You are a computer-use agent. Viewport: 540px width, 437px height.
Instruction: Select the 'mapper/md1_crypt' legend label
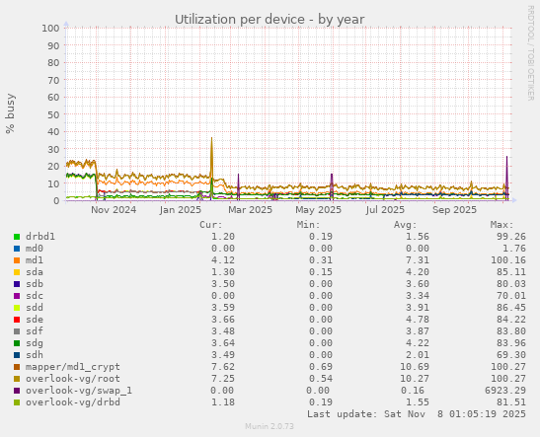73,367
